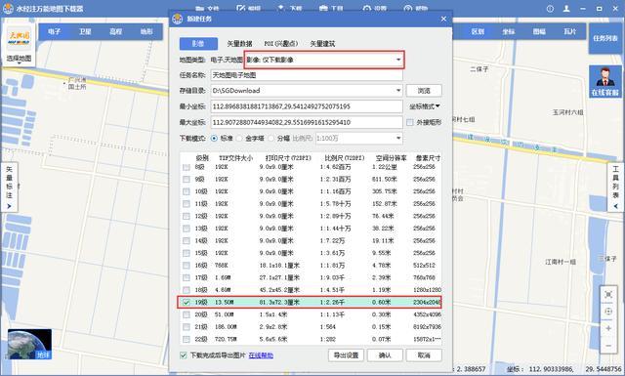Screen dimensions: 625x376
Task: Maximize the main application window
Action: (x=599, y=9)
